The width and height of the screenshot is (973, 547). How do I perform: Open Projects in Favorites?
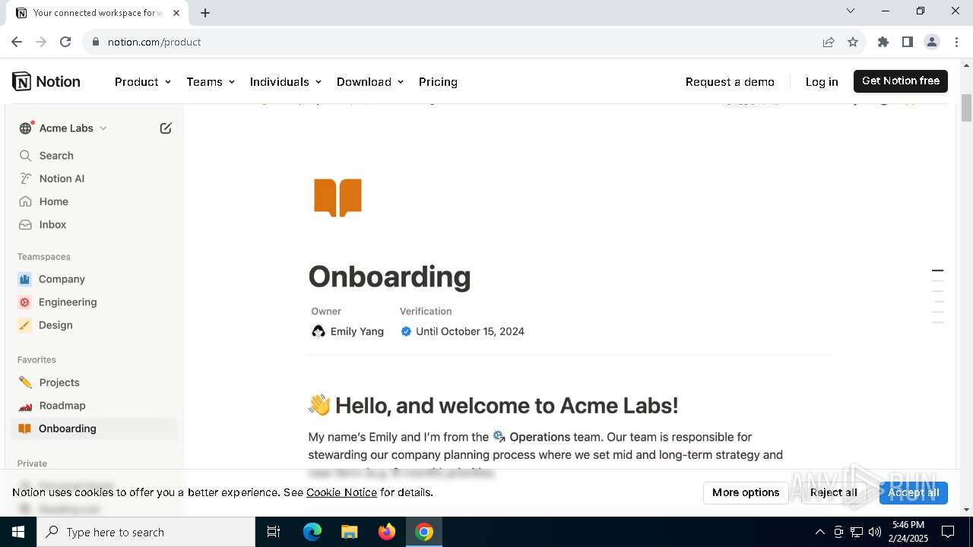[x=59, y=383]
